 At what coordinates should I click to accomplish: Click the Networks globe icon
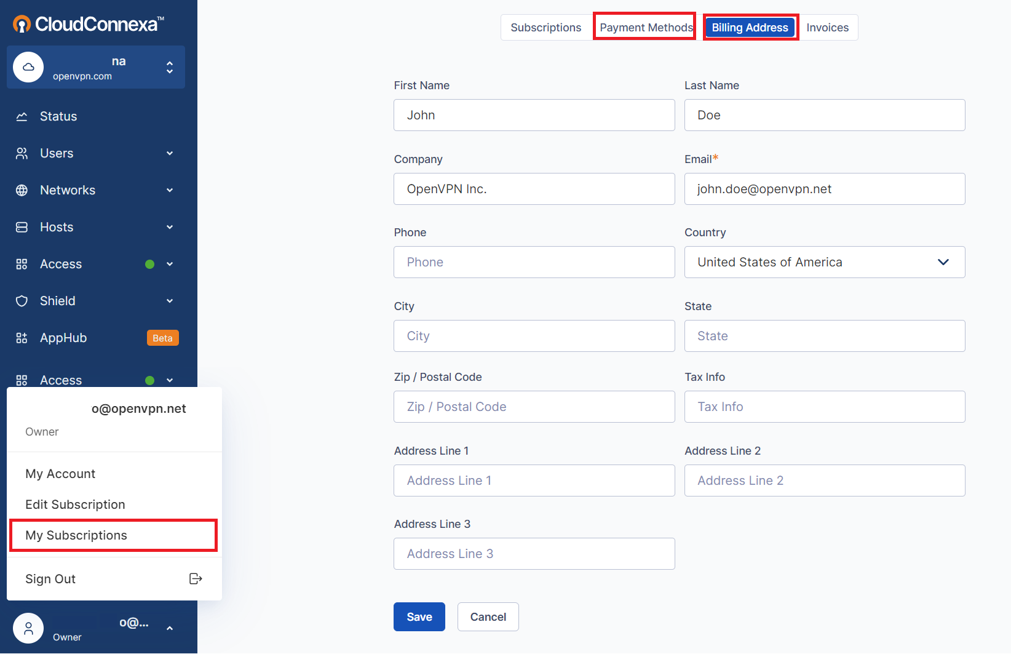[22, 190]
